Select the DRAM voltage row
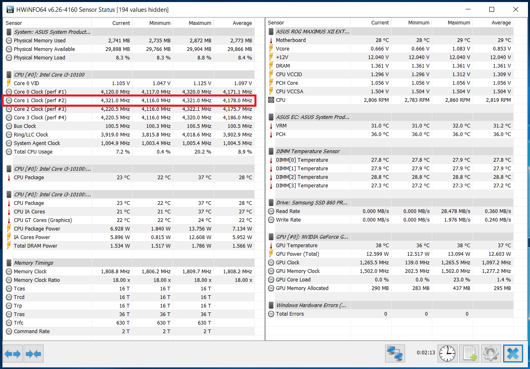This screenshot has height=369, width=530. pyautogui.click(x=390, y=66)
